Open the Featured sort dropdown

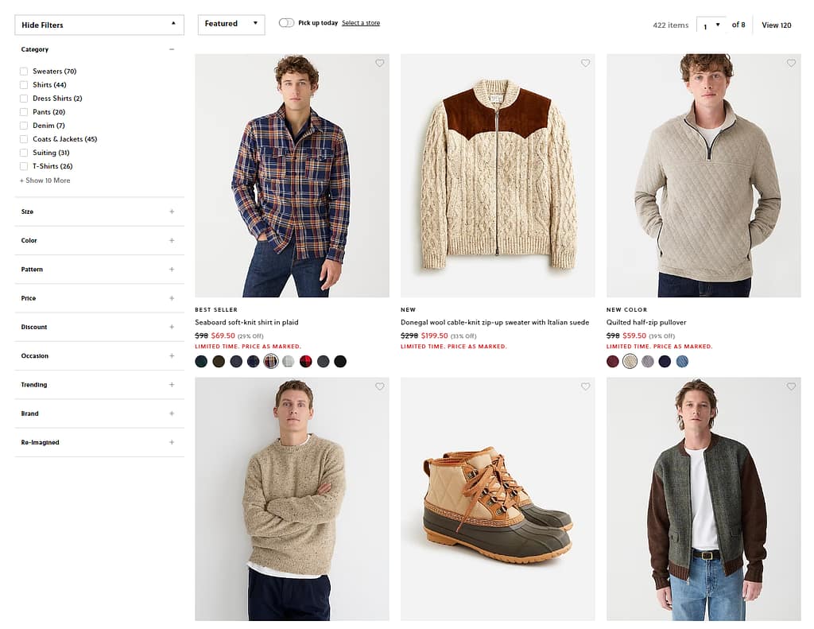click(231, 24)
